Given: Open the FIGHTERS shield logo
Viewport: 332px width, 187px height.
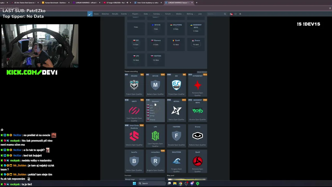Looking at the screenshot, I should click(x=176, y=136).
